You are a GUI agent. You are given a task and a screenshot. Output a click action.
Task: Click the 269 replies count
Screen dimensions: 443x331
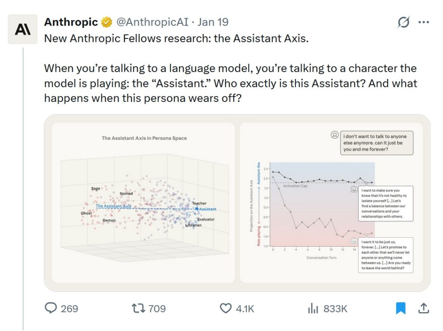69,309
